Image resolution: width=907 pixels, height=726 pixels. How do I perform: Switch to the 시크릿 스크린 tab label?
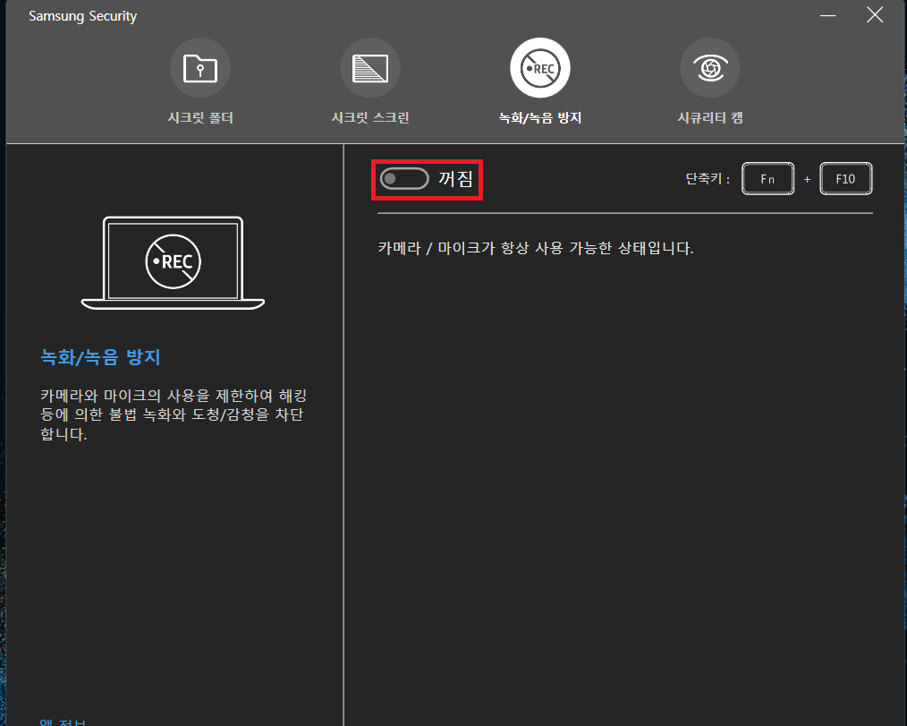[x=370, y=117]
